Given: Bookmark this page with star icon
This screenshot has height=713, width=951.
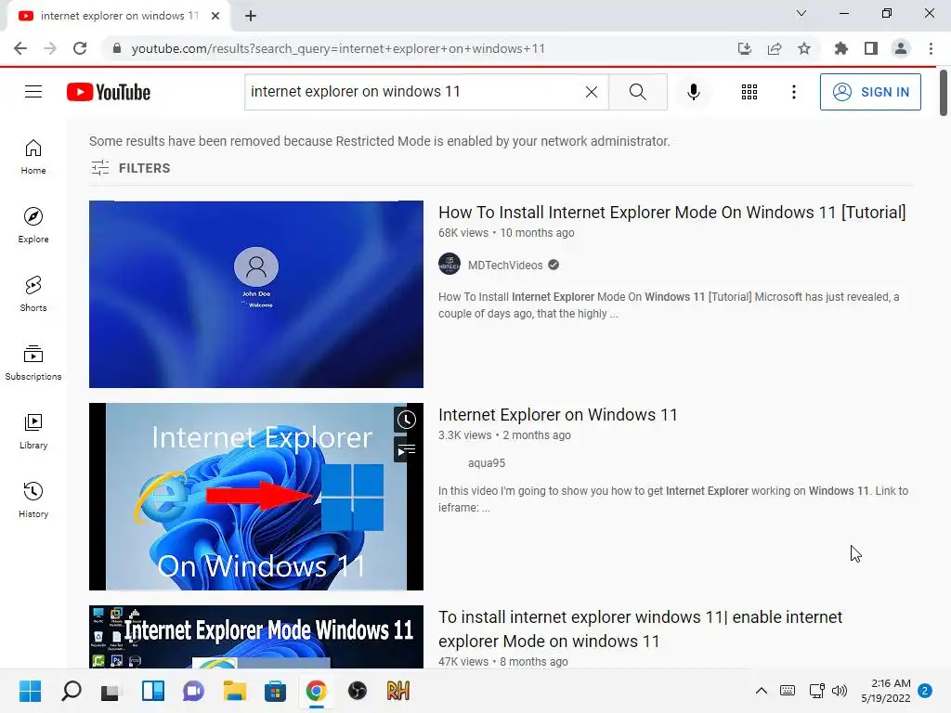Looking at the screenshot, I should click(804, 48).
